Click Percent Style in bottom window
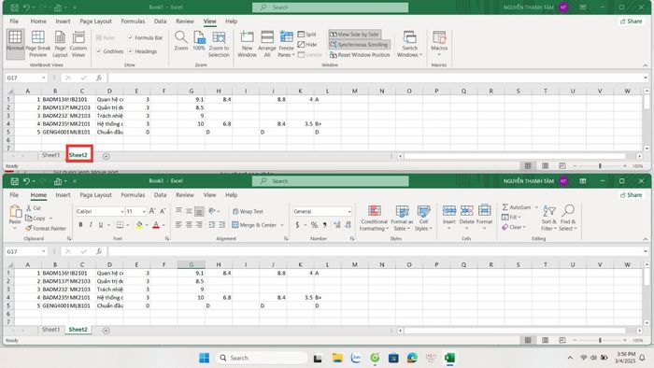The height and width of the screenshot is (368, 654). [314, 225]
